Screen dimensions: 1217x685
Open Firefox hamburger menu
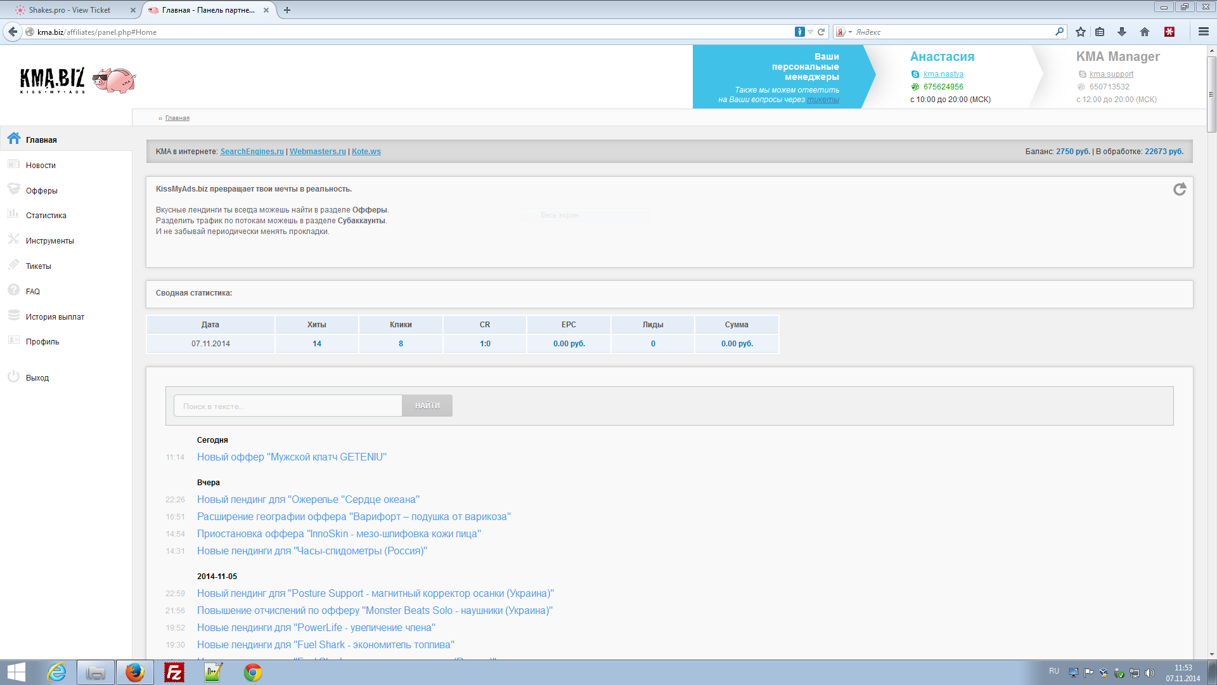coord(1203,32)
